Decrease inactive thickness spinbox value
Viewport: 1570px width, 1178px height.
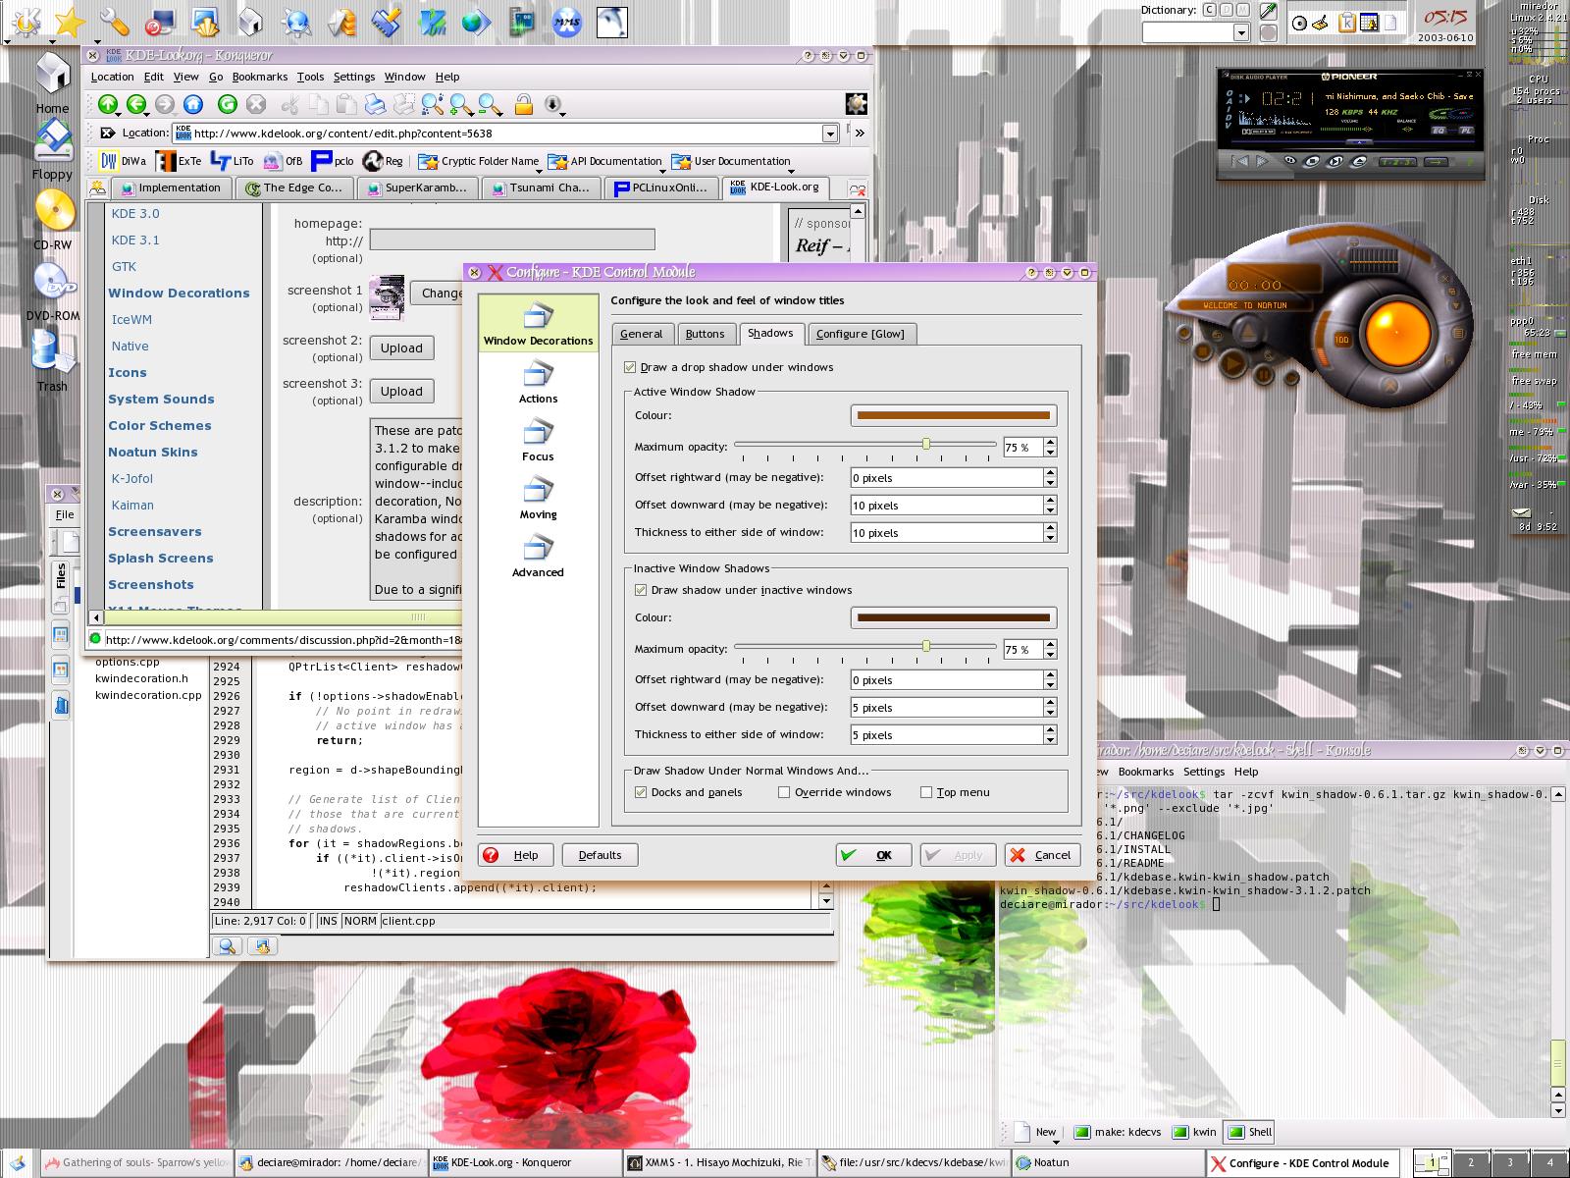point(1050,740)
